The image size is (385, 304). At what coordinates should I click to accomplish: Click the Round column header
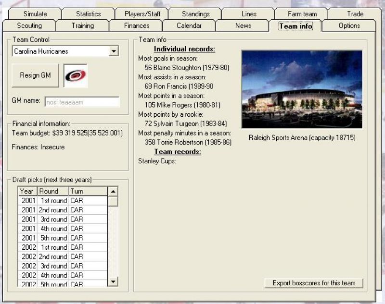click(x=52, y=191)
